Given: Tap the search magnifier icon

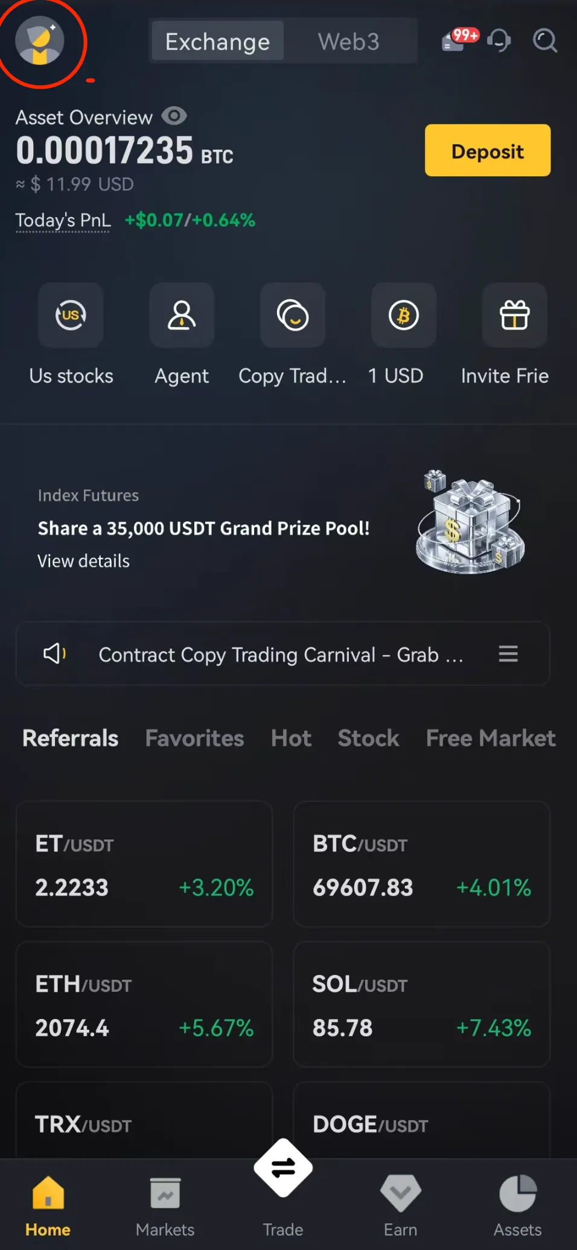Looking at the screenshot, I should pos(544,40).
